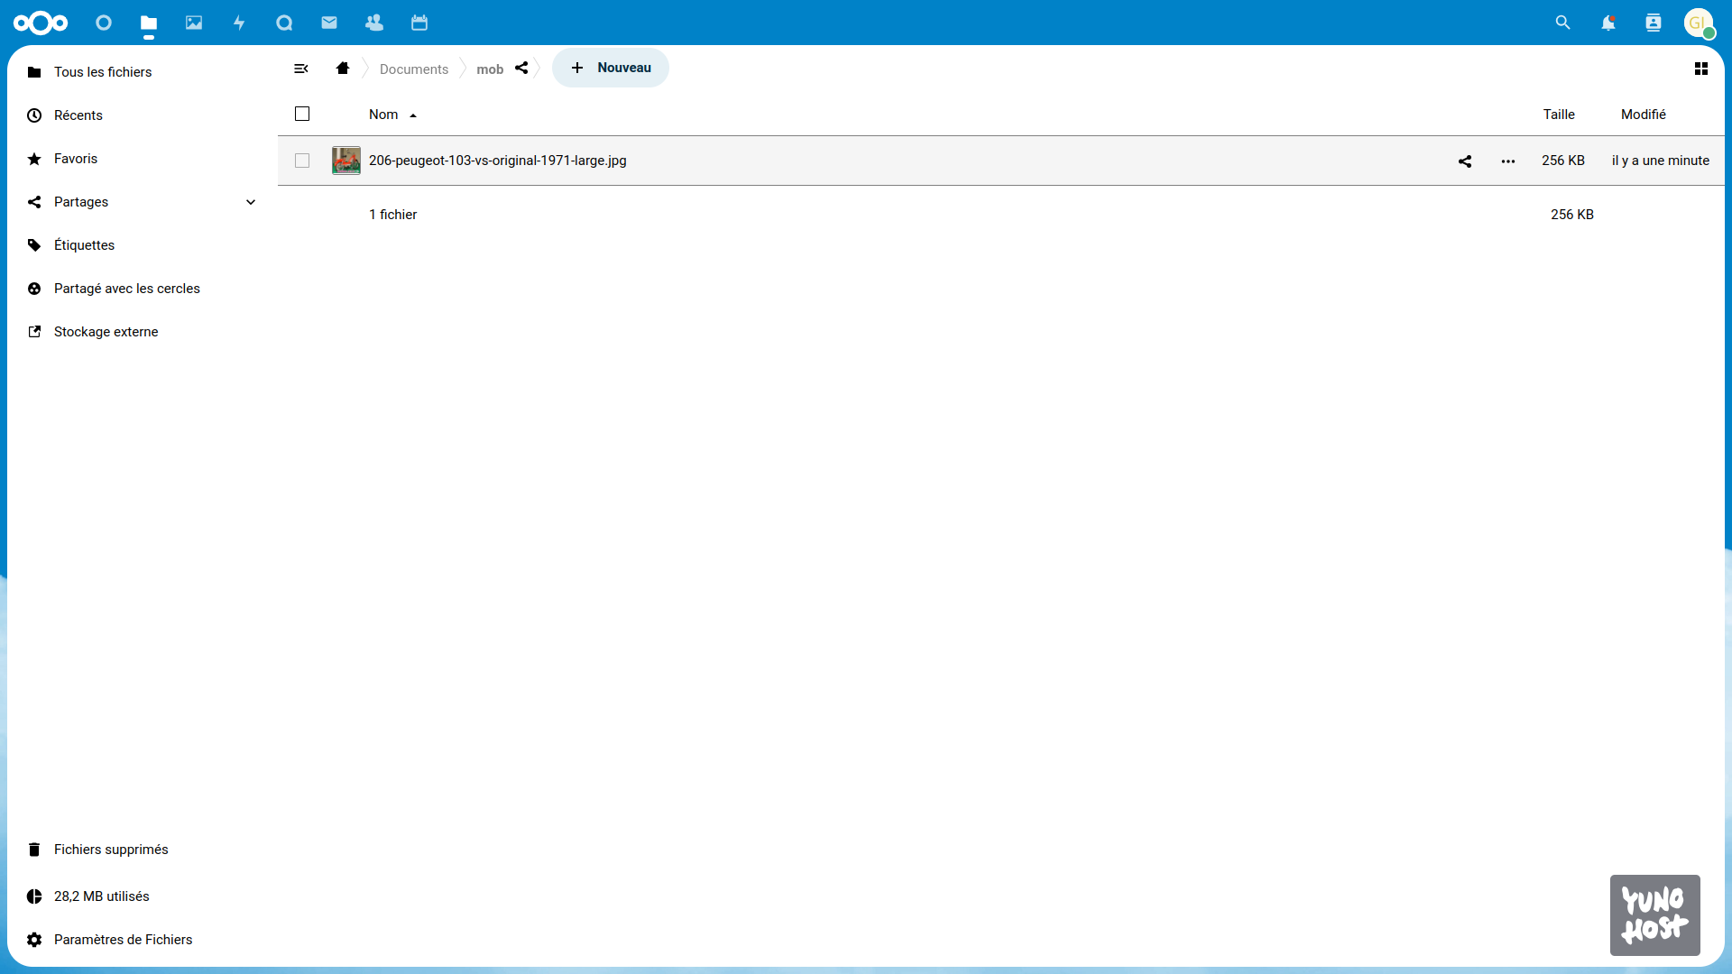Sort files by Nom column header
The height and width of the screenshot is (974, 1732).
(x=383, y=115)
